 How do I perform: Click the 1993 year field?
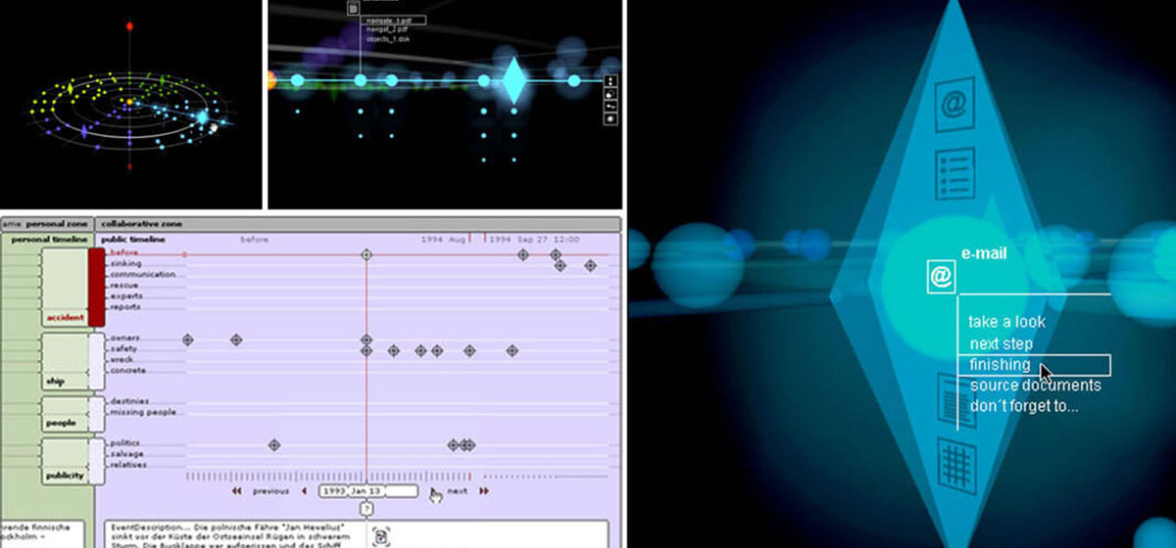tap(334, 491)
